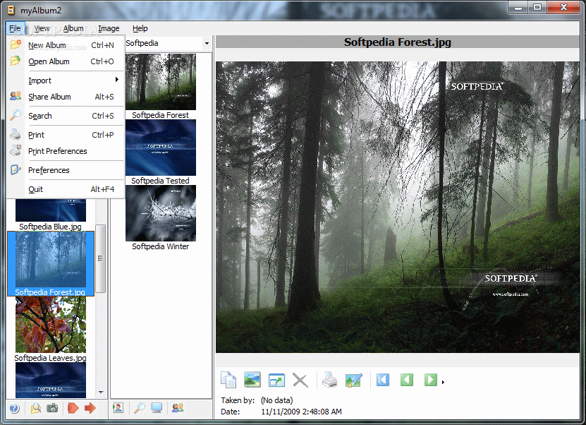Select the Softpedia Leaves.jpg thumbnail

[x=51, y=325]
